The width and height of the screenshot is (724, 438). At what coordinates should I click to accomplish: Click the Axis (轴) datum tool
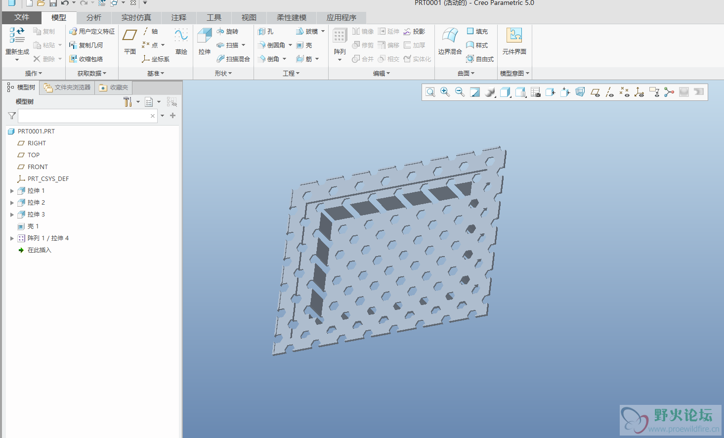pyautogui.click(x=150, y=31)
